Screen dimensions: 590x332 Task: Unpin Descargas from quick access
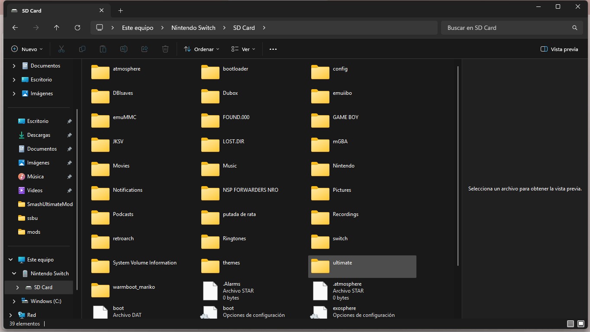pos(69,135)
